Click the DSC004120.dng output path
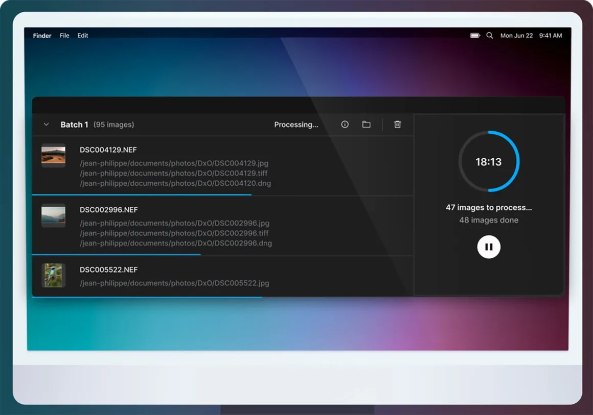The image size is (593, 415). click(x=175, y=183)
